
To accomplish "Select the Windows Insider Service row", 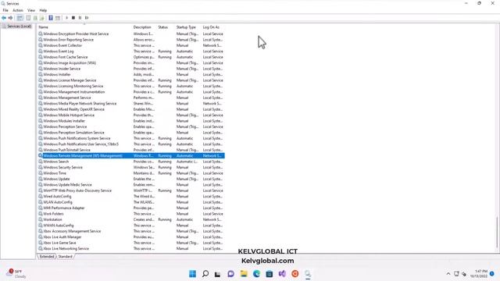I will [x=131, y=69].
